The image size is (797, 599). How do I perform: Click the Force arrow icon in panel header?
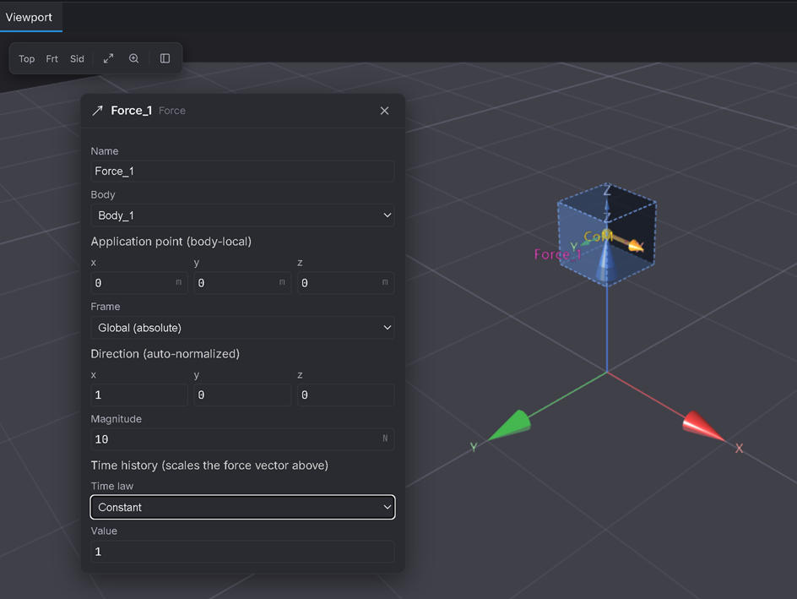coord(98,111)
